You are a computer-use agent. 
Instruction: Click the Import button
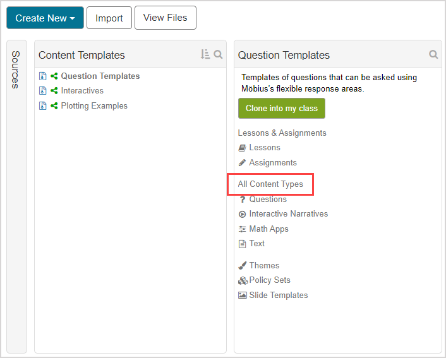(109, 18)
